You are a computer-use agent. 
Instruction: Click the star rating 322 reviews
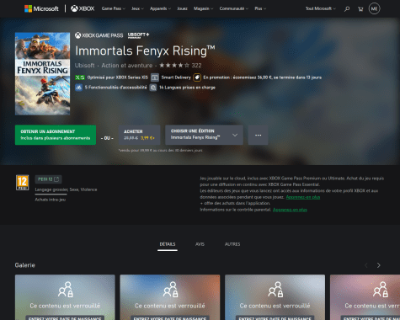point(180,66)
